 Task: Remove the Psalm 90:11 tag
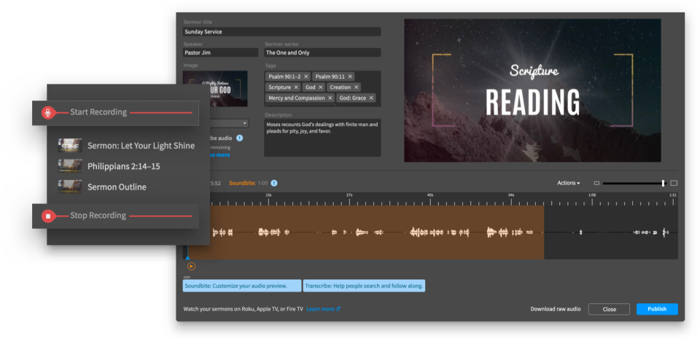[x=350, y=77]
